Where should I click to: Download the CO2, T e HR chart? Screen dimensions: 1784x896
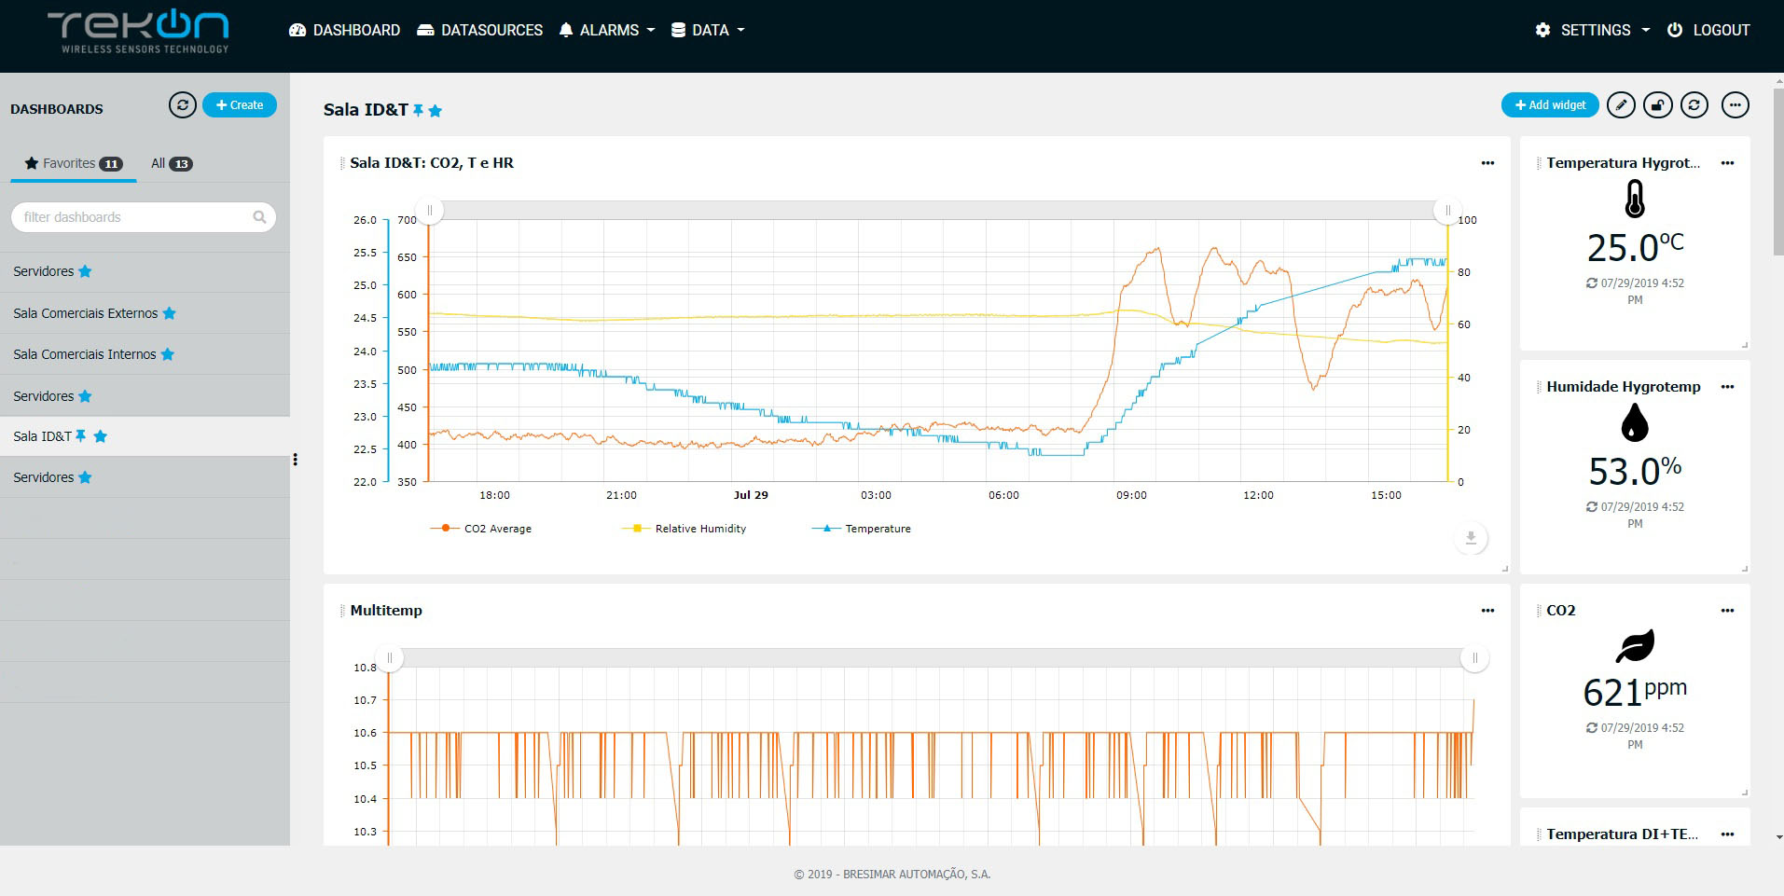click(1471, 538)
